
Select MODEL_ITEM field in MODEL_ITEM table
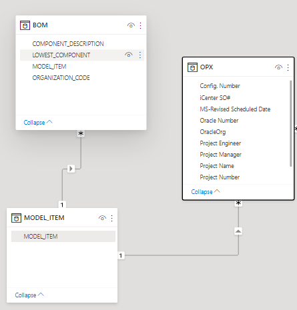pyautogui.click(x=41, y=237)
